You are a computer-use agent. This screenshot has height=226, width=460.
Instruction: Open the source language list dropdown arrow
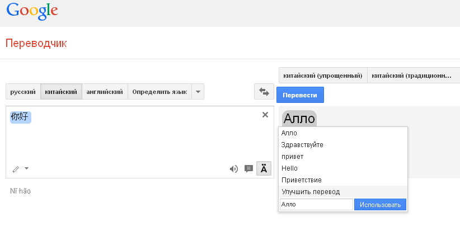pyautogui.click(x=198, y=92)
